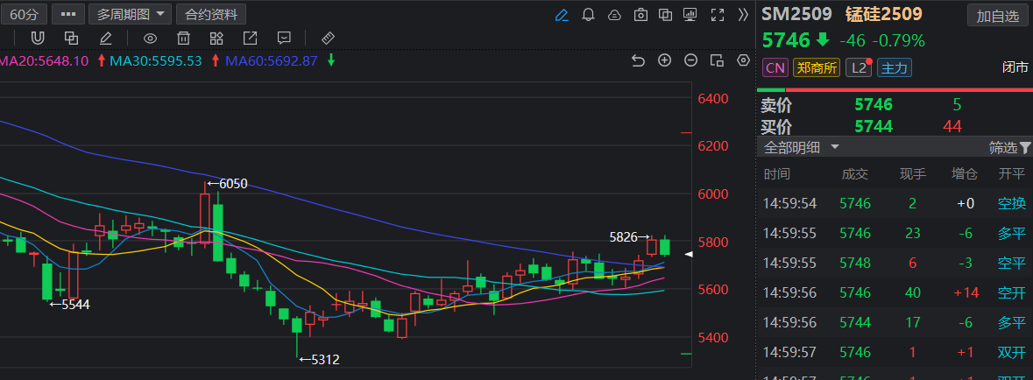Click the 5312 low price marker

tap(320, 360)
